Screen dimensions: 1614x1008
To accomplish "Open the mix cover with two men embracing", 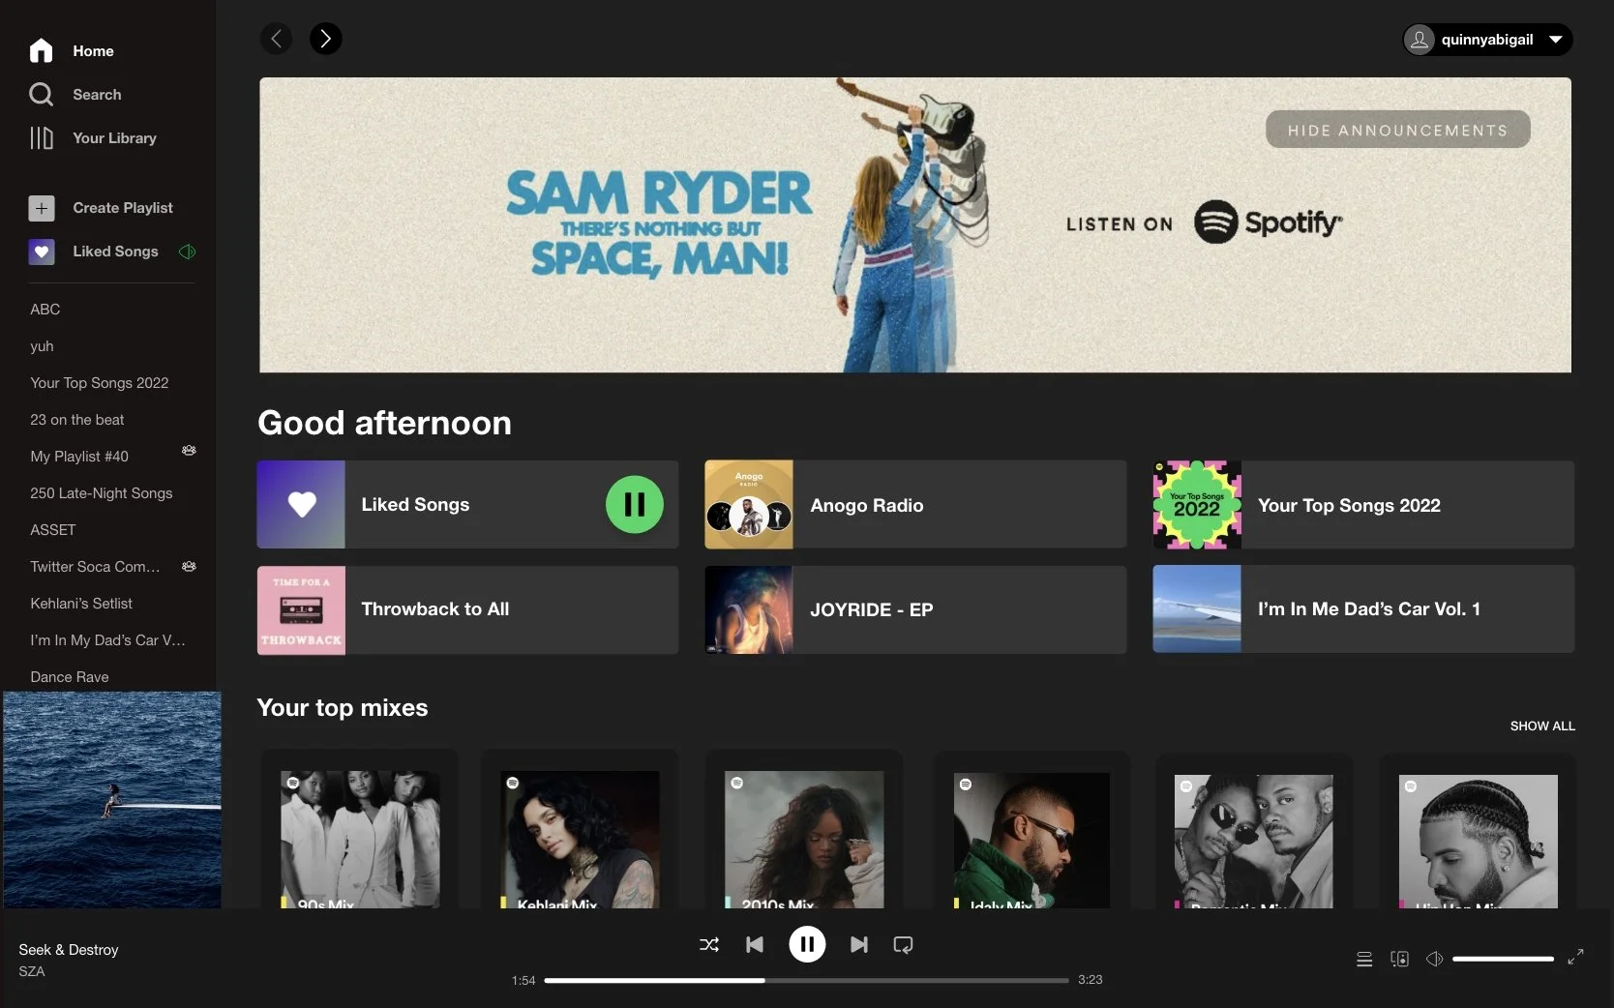I will point(1253,842).
